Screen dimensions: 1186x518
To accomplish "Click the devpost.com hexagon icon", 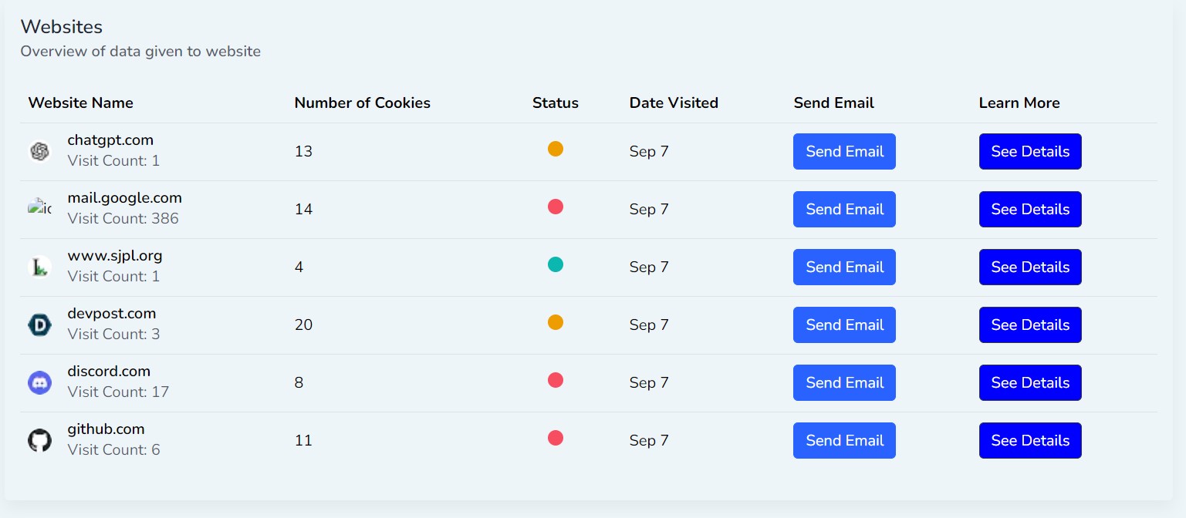I will coord(39,325).
